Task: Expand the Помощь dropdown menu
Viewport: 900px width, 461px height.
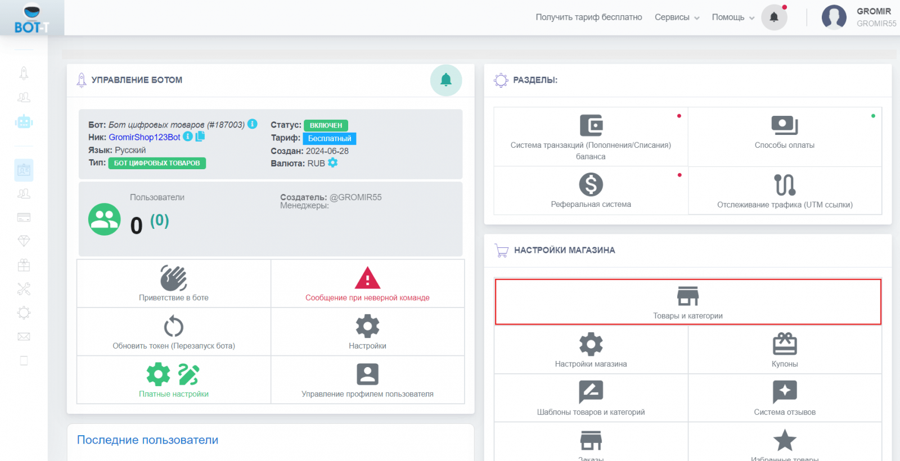Action: 733,17
